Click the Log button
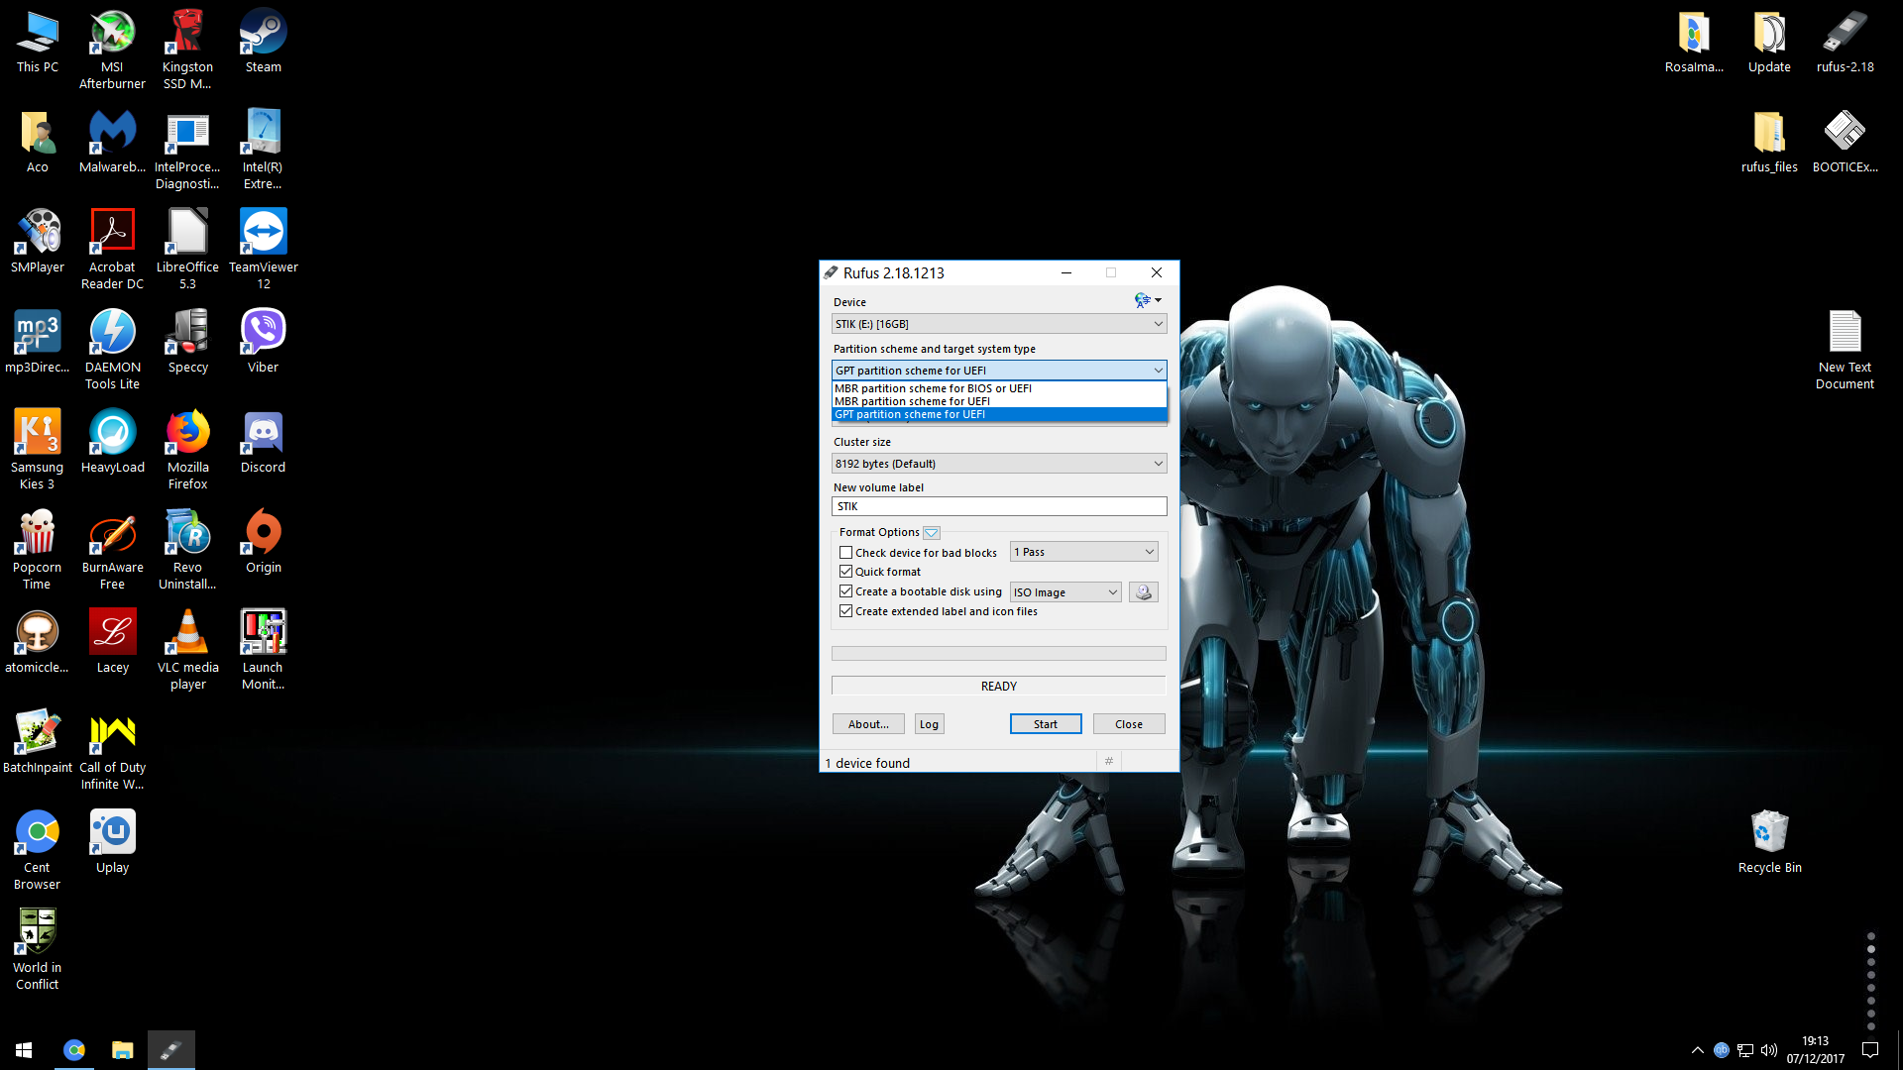Image resolution: width=1903 pixels, height=1070 pixels. pyautogui.click(x=929, y=724)
